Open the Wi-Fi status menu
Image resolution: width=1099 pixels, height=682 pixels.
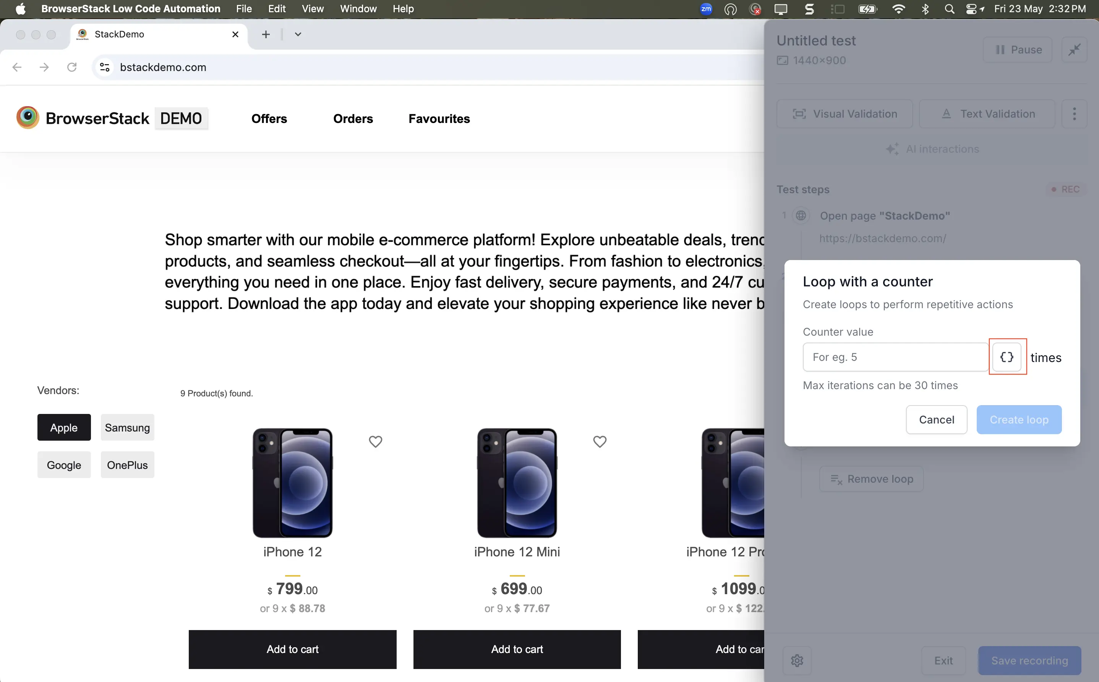pos(899,8)
